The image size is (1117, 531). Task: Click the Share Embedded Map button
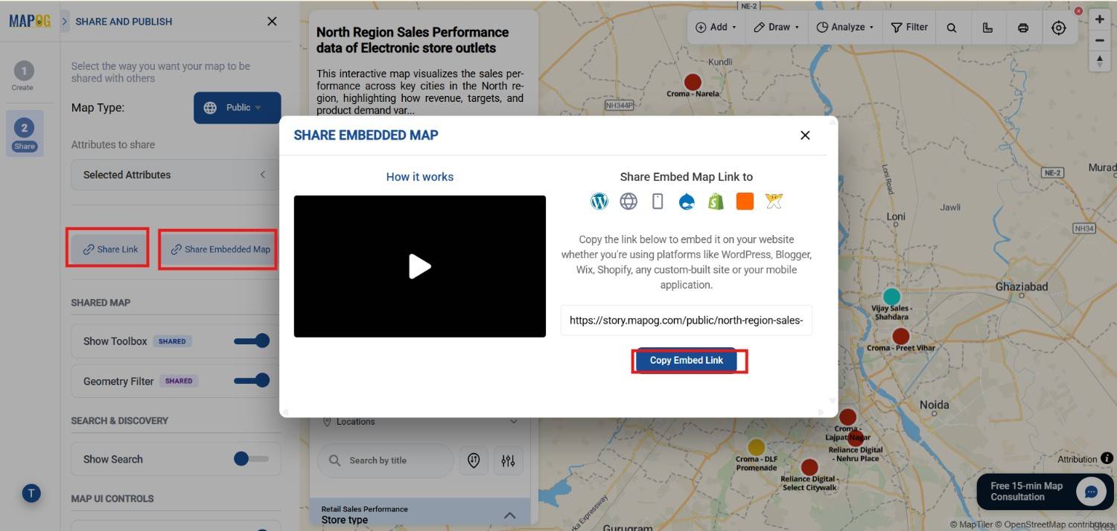pos(219,249)
